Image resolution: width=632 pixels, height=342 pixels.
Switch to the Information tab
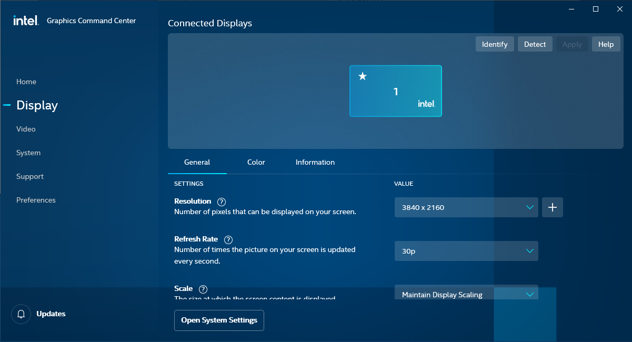click(315, 162)
